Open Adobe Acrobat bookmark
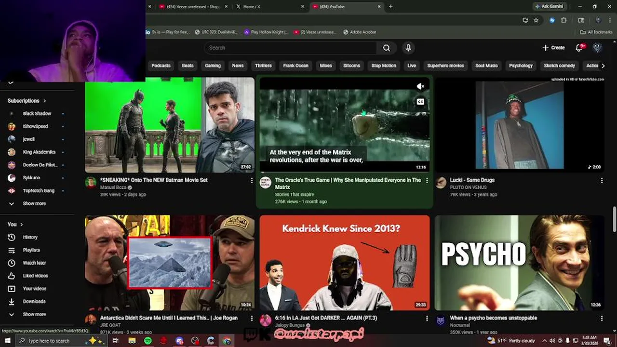This screenshot has height=347, width=617. tap(360, 32)
